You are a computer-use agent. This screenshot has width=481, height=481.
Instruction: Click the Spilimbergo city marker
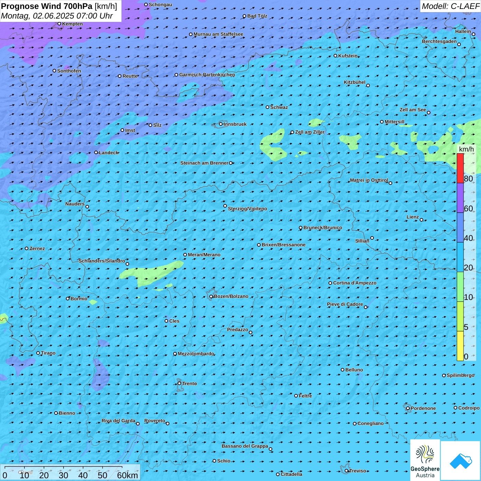(x=444, y=376)
